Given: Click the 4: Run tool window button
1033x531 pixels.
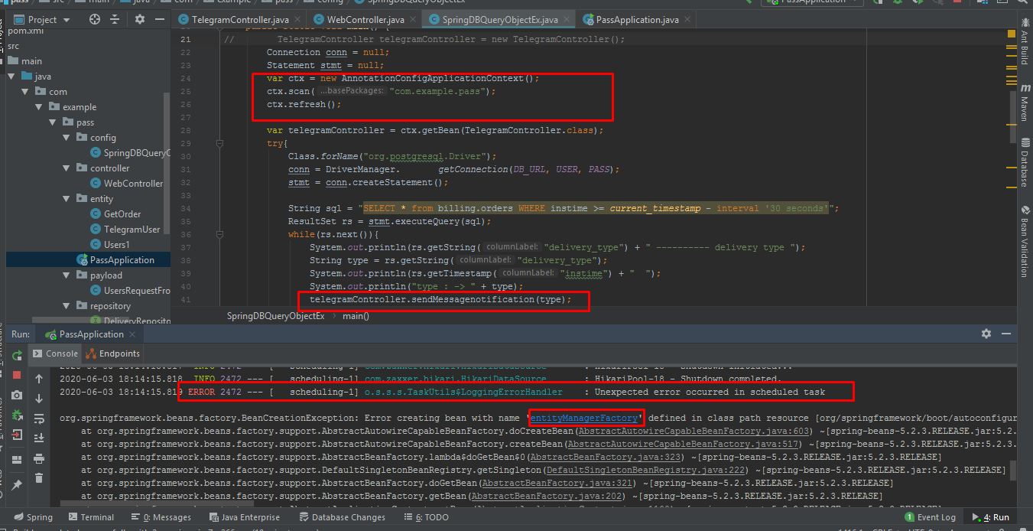Looking at the screenshot, I should (x=990, y=517).
